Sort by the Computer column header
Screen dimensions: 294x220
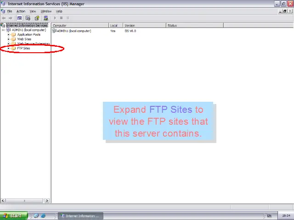(x=80, y=26)
